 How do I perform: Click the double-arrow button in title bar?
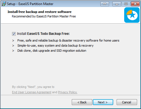click(x=105, y=4)
